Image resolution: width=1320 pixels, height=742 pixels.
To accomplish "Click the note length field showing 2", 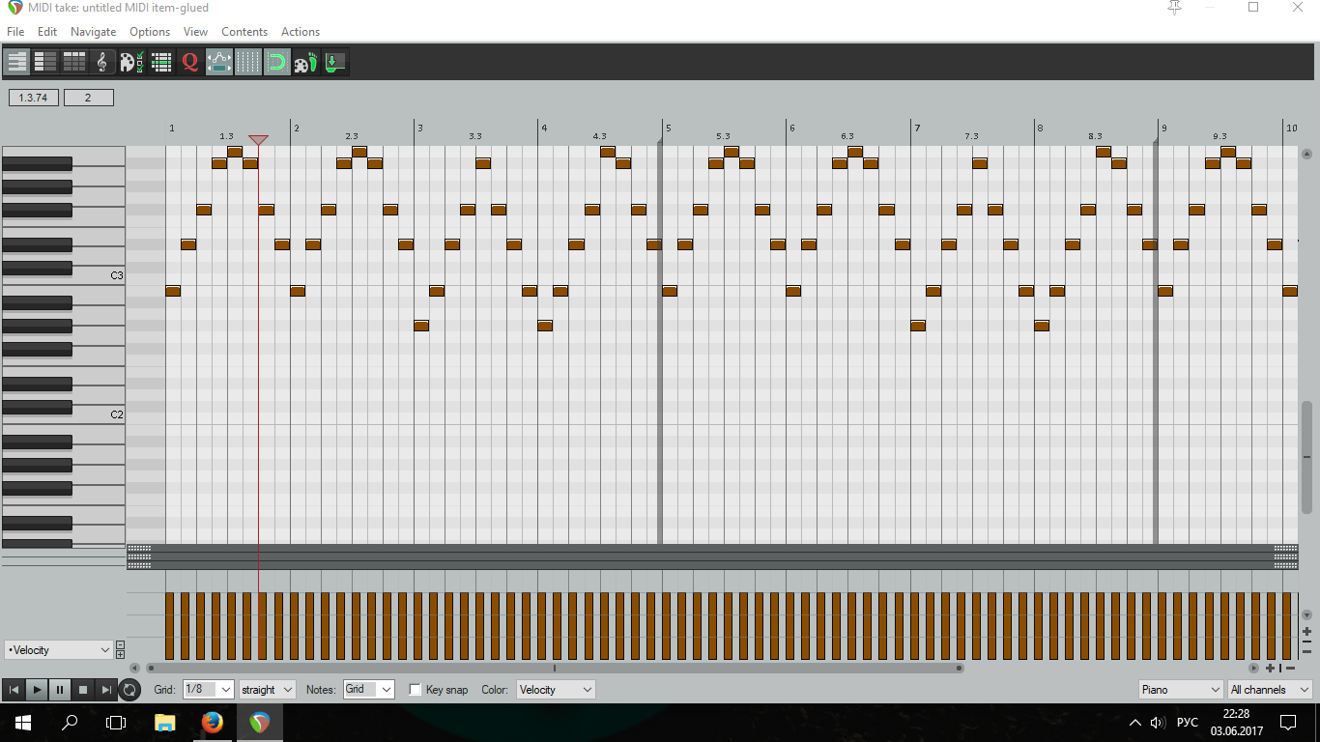I will tap(88, 98).
